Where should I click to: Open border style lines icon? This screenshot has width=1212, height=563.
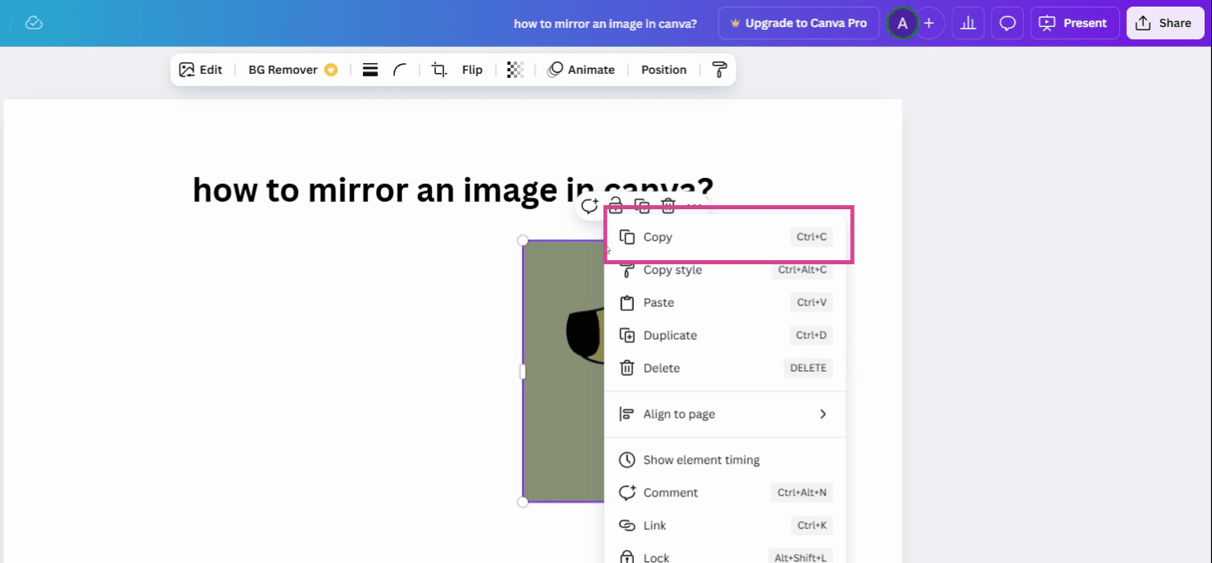coord(370,70)
